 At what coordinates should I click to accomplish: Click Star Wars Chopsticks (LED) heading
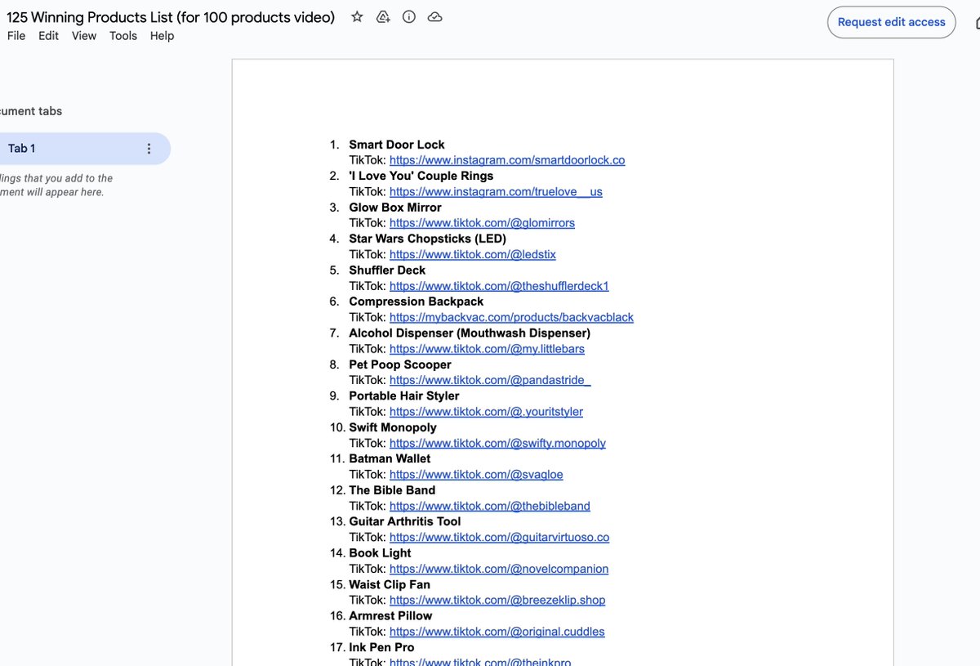[x=428, y=239]
